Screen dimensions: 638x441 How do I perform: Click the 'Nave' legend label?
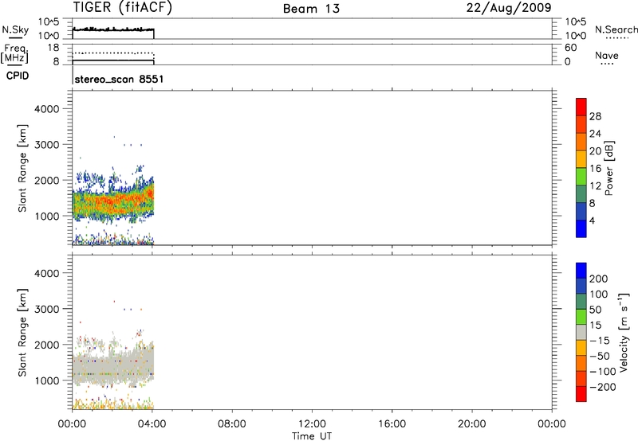pyautogui.click(x=607, y=56)
